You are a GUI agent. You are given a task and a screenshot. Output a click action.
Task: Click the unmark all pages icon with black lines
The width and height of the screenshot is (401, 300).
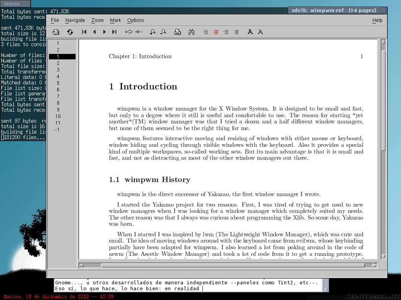[237, 32]
